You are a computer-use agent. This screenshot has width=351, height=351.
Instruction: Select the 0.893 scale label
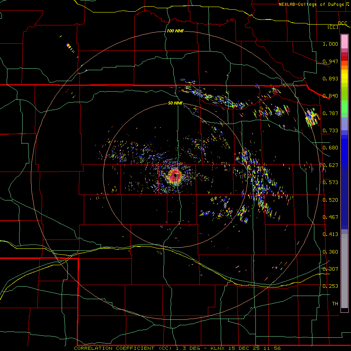click(x=330, y=78)
